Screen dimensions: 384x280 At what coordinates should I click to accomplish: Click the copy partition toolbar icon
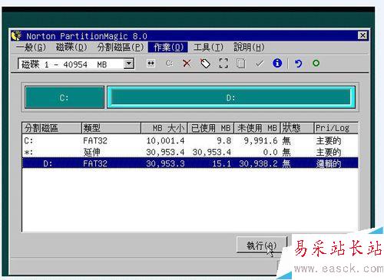[240, 64]
